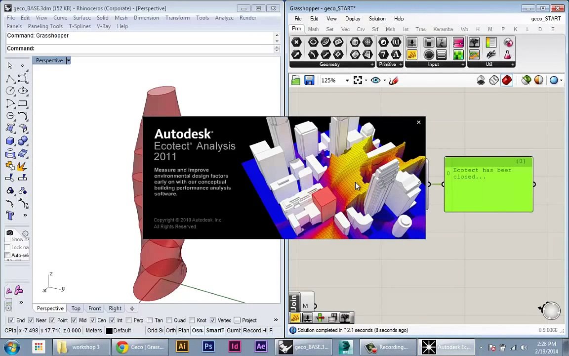
Task: Select the Point geometry parameter icon
Action: pyautogui.click(x=296, y=43)
